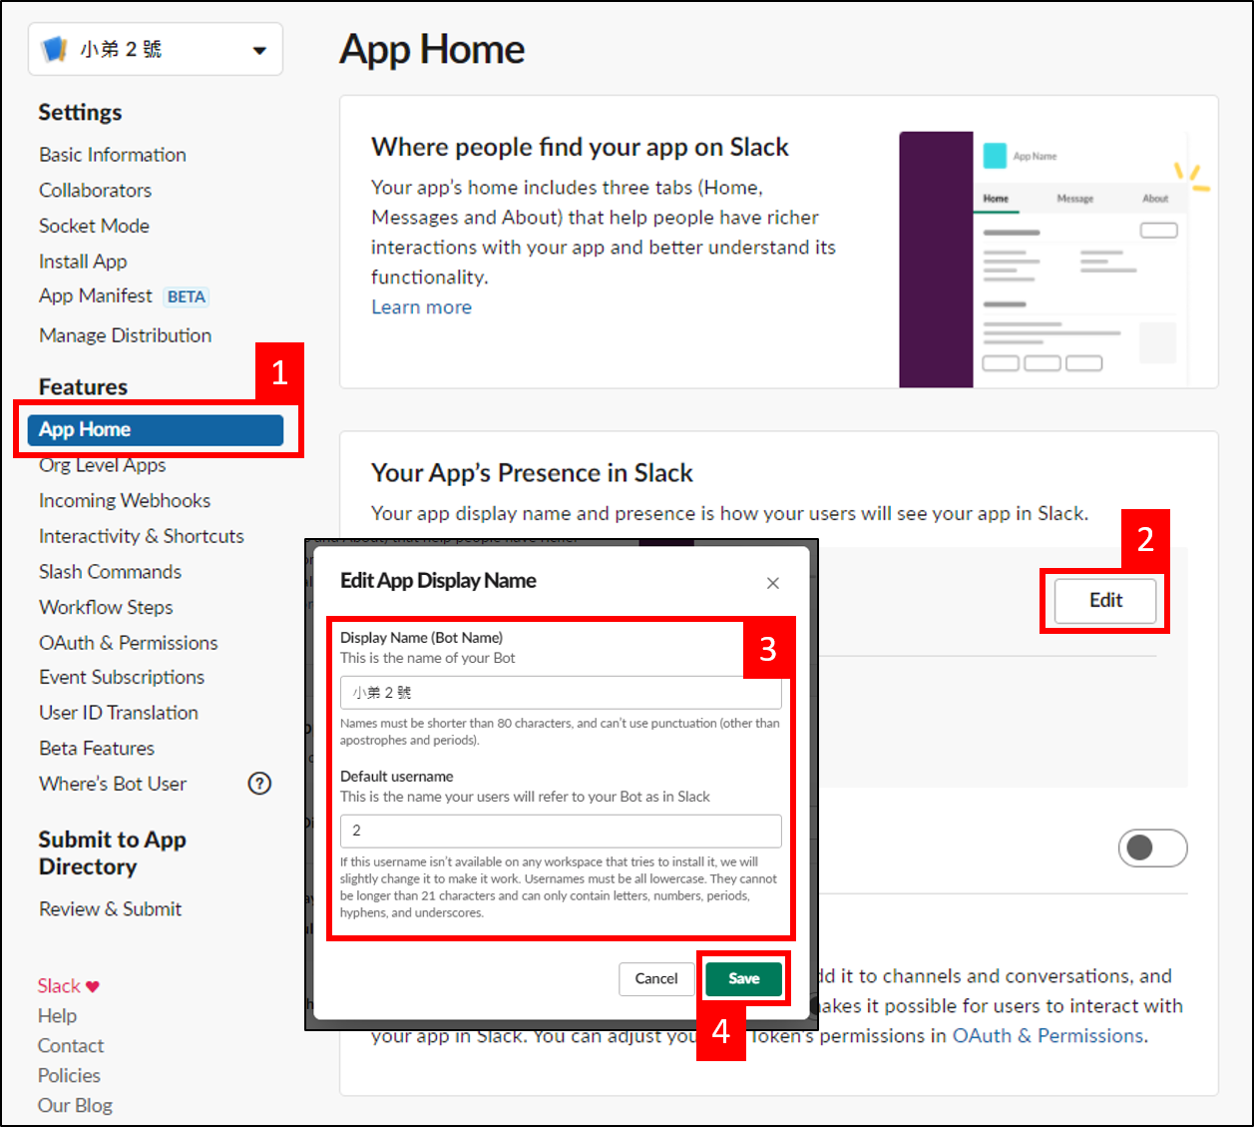Open Where's Bot User item
This screenshot has width=1254, height=1127.
pos(113,784)
